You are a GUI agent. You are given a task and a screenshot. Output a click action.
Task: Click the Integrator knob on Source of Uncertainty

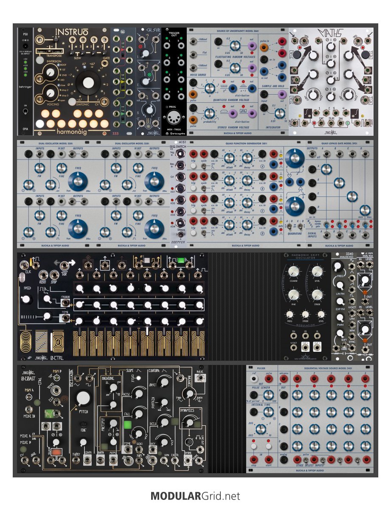(280, 113)
